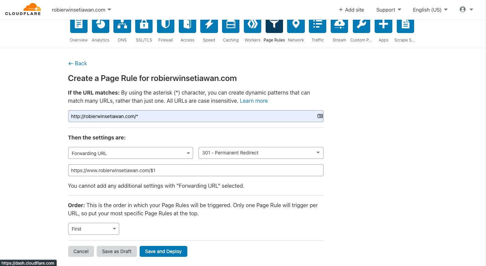Open the Analytics section icon
Image resolution: width=486 pixels, height=266 pixels.
pyautogui.click(x=100, y=26)
